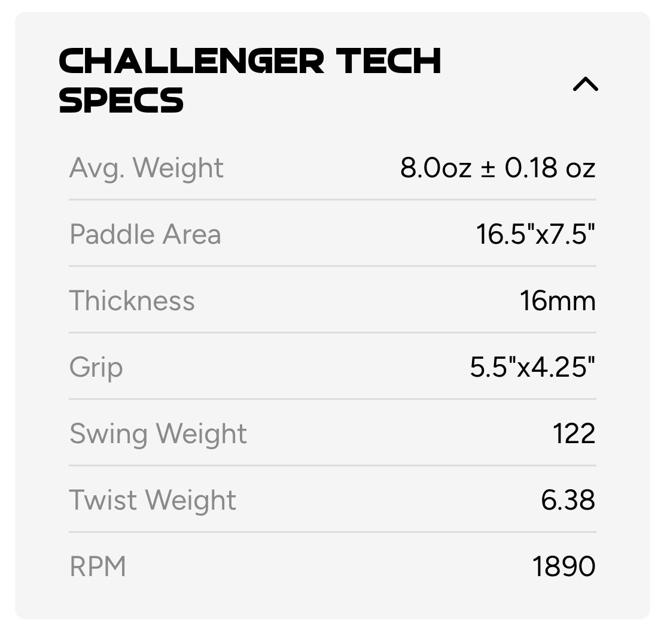Click the 16mm thickness value

point(558,301)
